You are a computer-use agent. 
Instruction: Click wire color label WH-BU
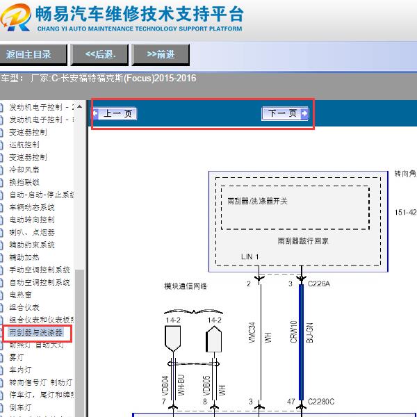[x=181, y=385]
